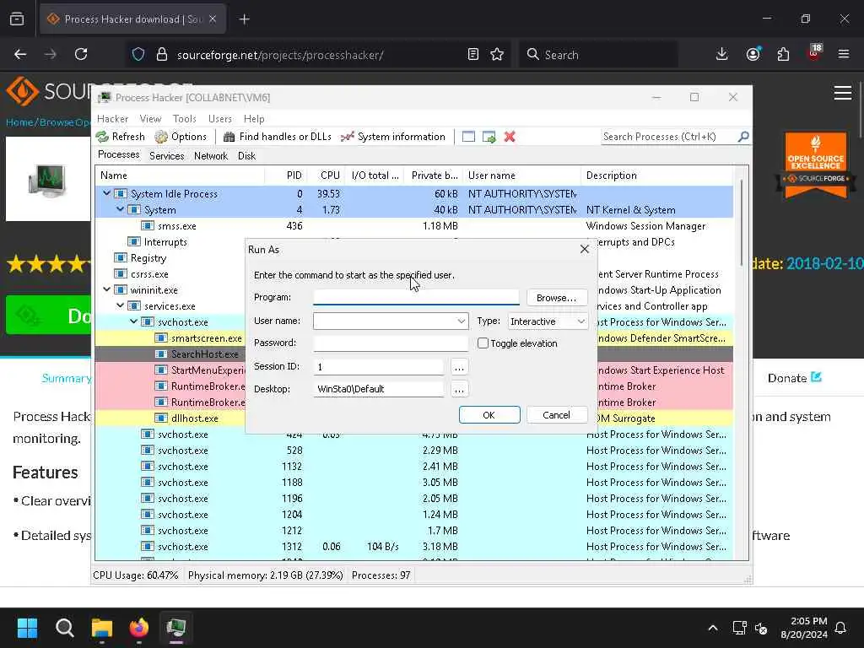Select the smss.exe process icon
The image size is (864, 648).
pyautogui.click(x=147, y=226)
